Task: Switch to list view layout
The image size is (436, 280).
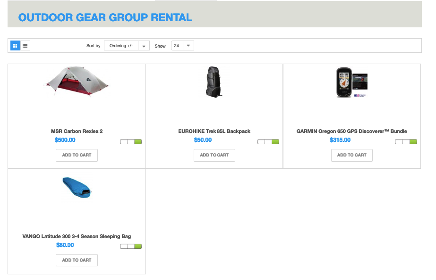Action: click(x=25, y=46)
